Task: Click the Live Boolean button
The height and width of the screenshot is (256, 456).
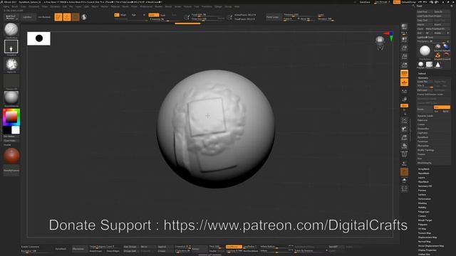Action: click(x=44, y=17)
